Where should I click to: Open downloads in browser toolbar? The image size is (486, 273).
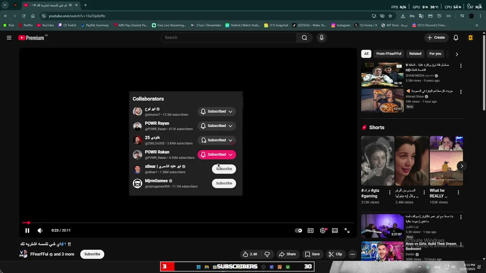pyautogui.click(x=403, y=16)
